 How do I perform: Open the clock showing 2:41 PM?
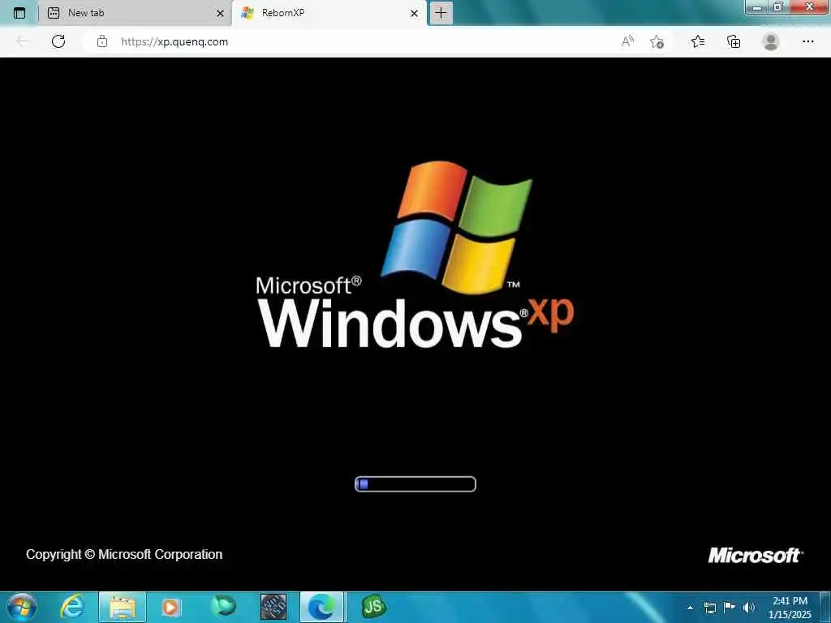tap(790, 607)
